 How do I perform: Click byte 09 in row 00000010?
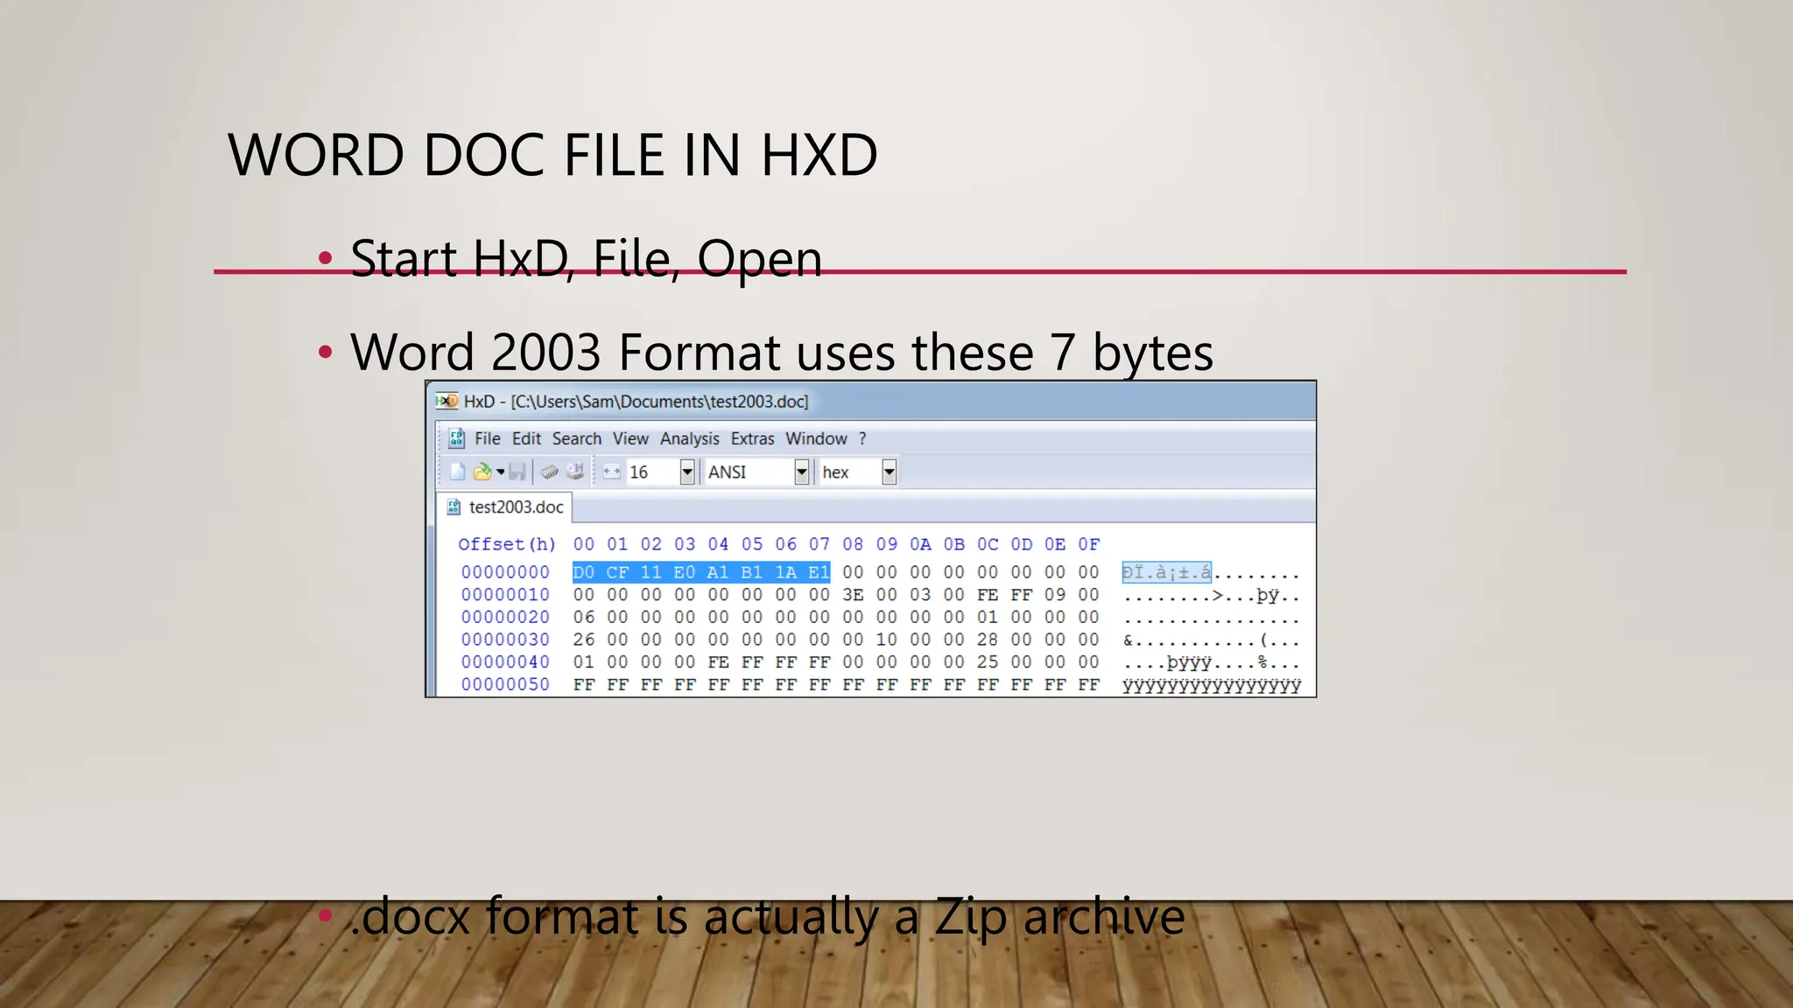point(1055,595)
